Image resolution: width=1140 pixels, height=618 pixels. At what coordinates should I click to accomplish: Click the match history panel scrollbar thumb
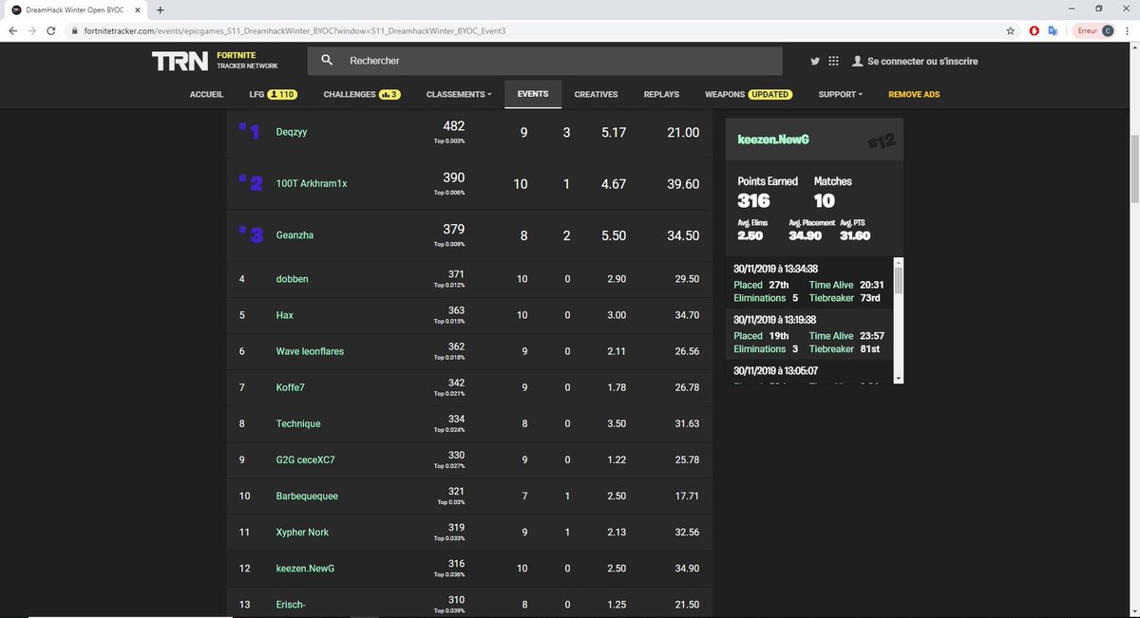899,280
